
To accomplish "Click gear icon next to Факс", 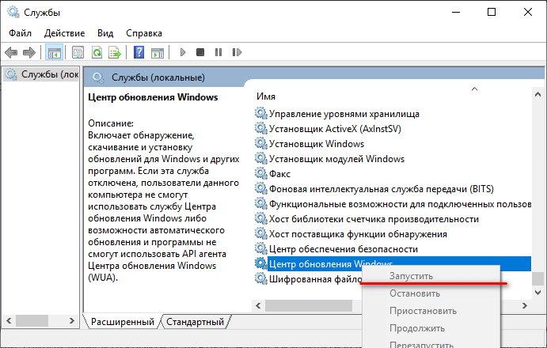I will click(260, 173).
